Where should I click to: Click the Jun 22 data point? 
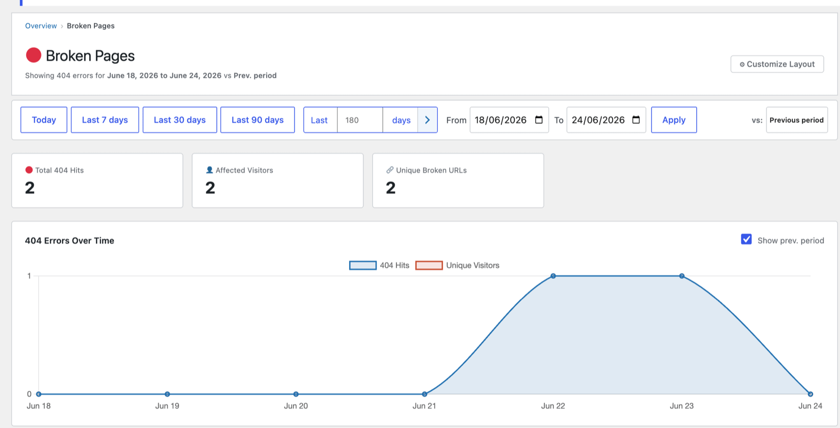pos(553,276)
